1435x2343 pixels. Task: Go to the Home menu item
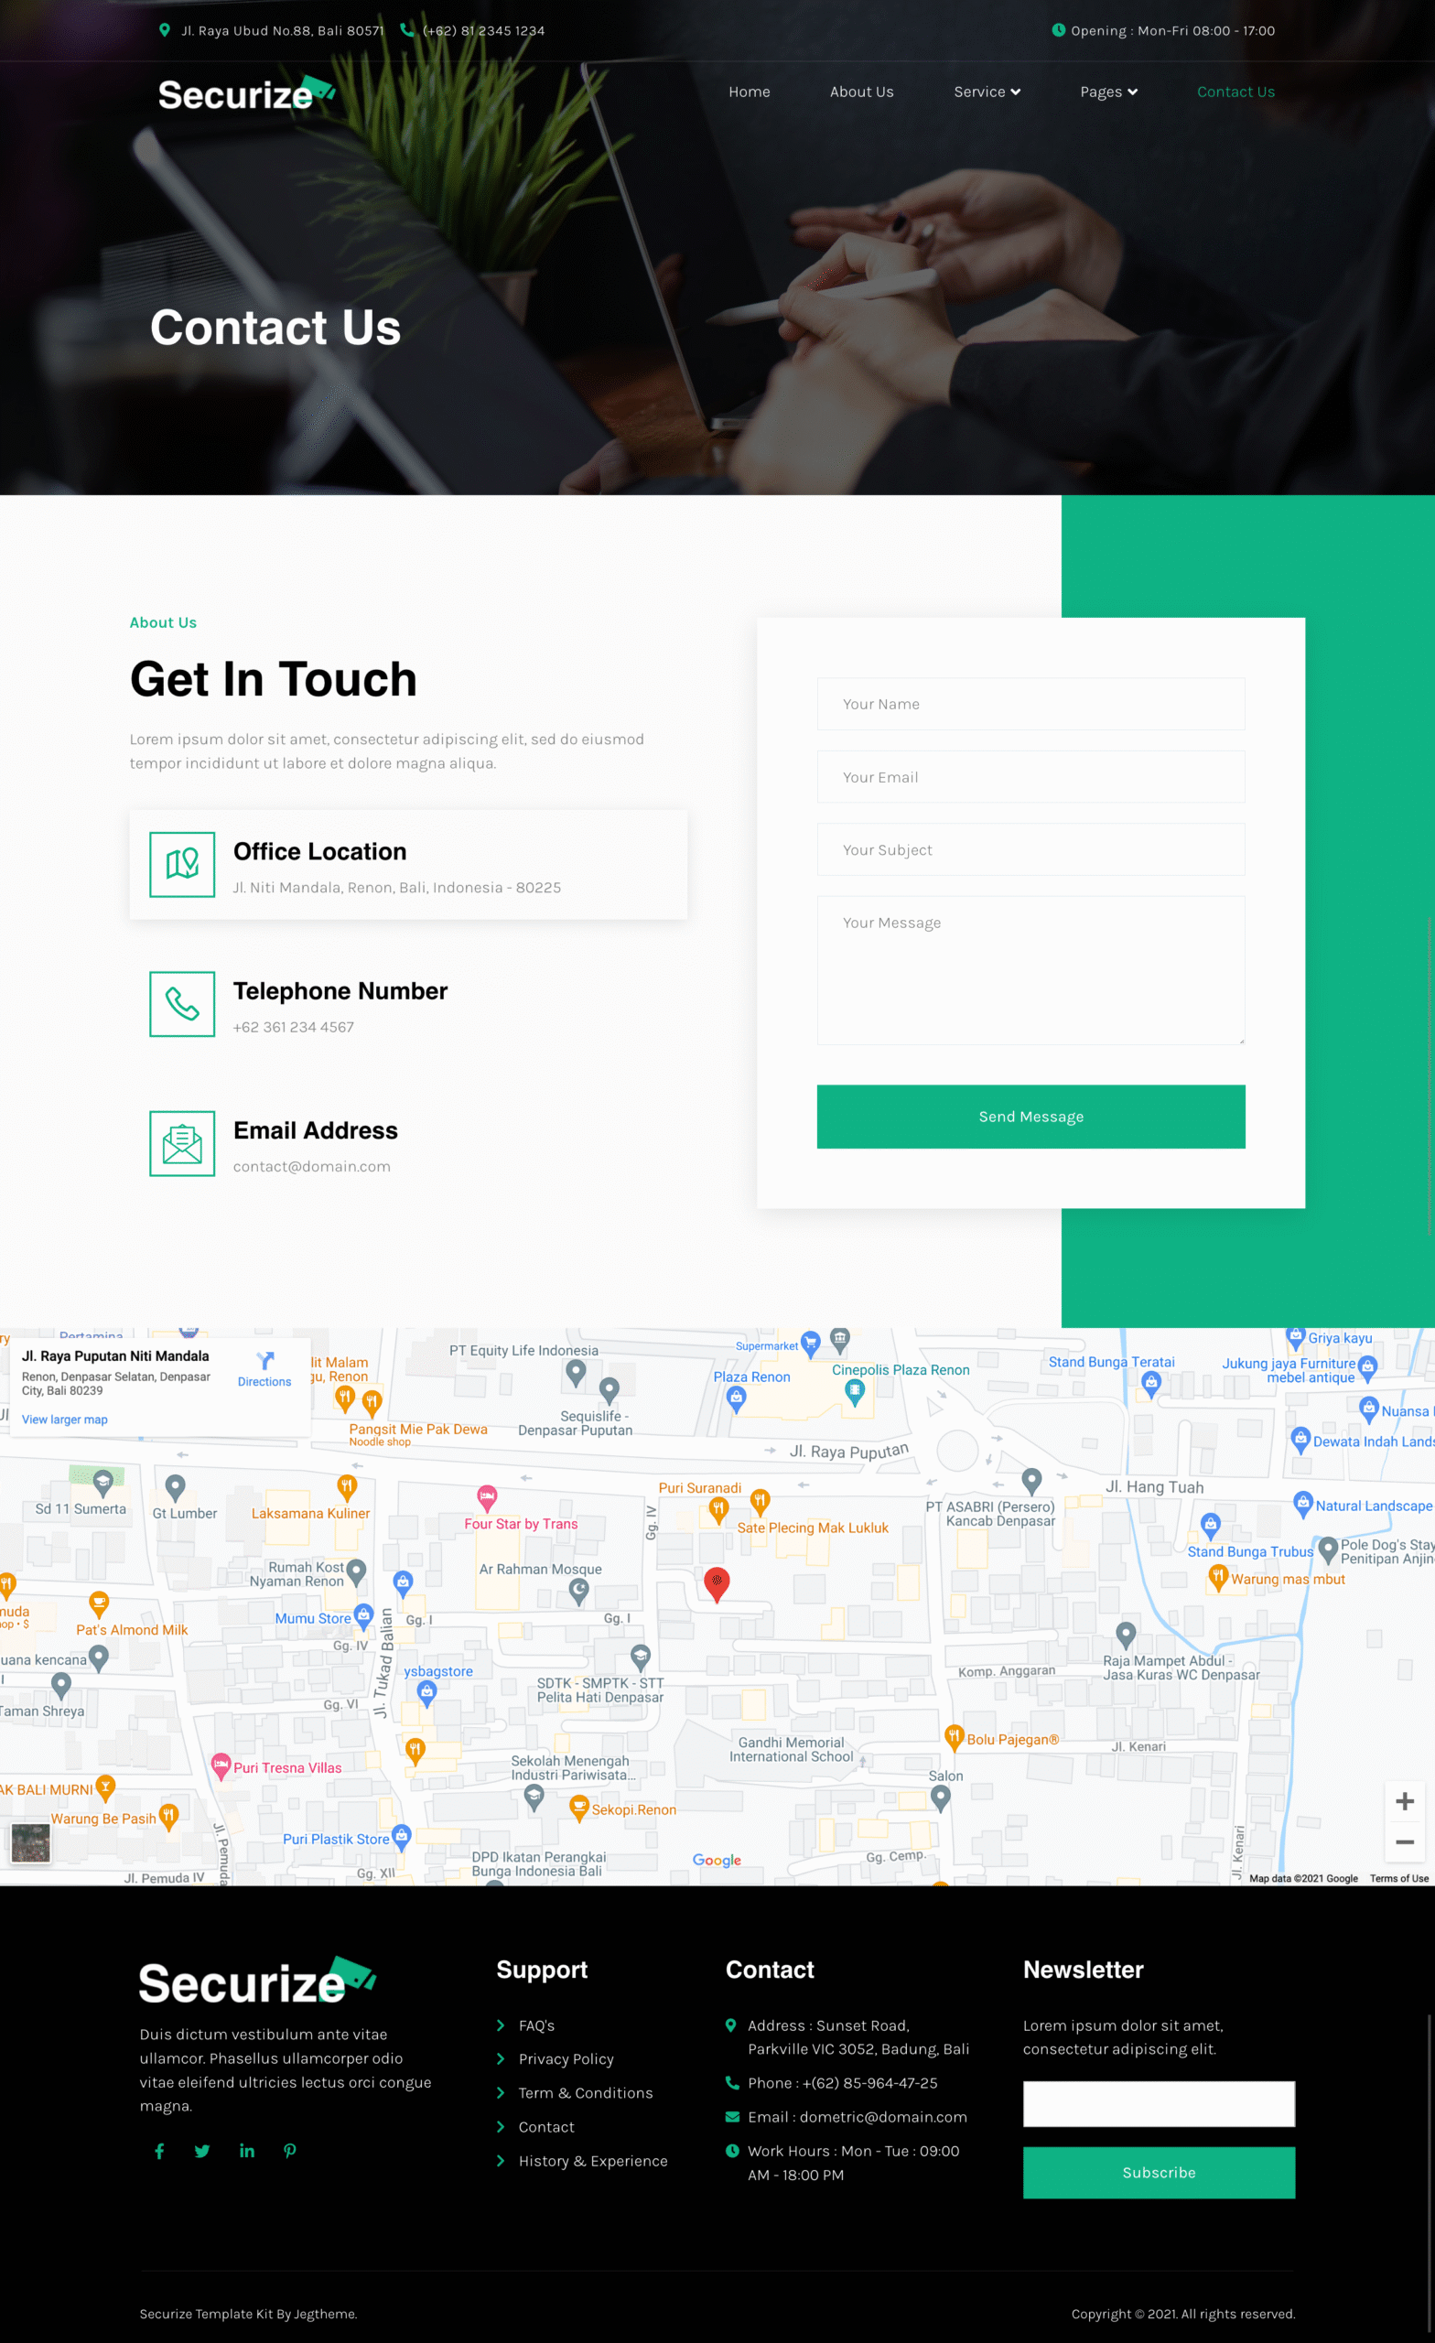[749, 92]
